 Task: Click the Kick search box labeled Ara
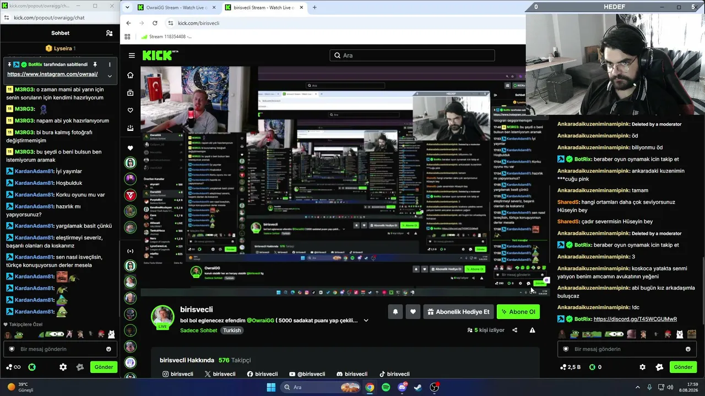(412, 56)
